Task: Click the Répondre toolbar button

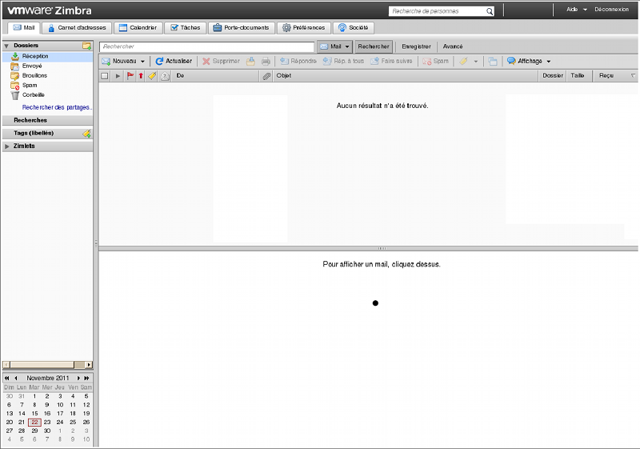Action: click(298, 61)
